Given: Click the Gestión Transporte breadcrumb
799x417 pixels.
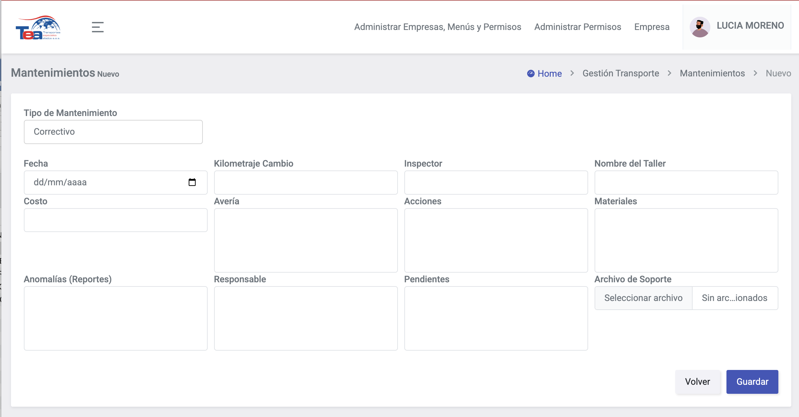Looking at the screenshot, I should pyautogui.click(x=621, y=73).
